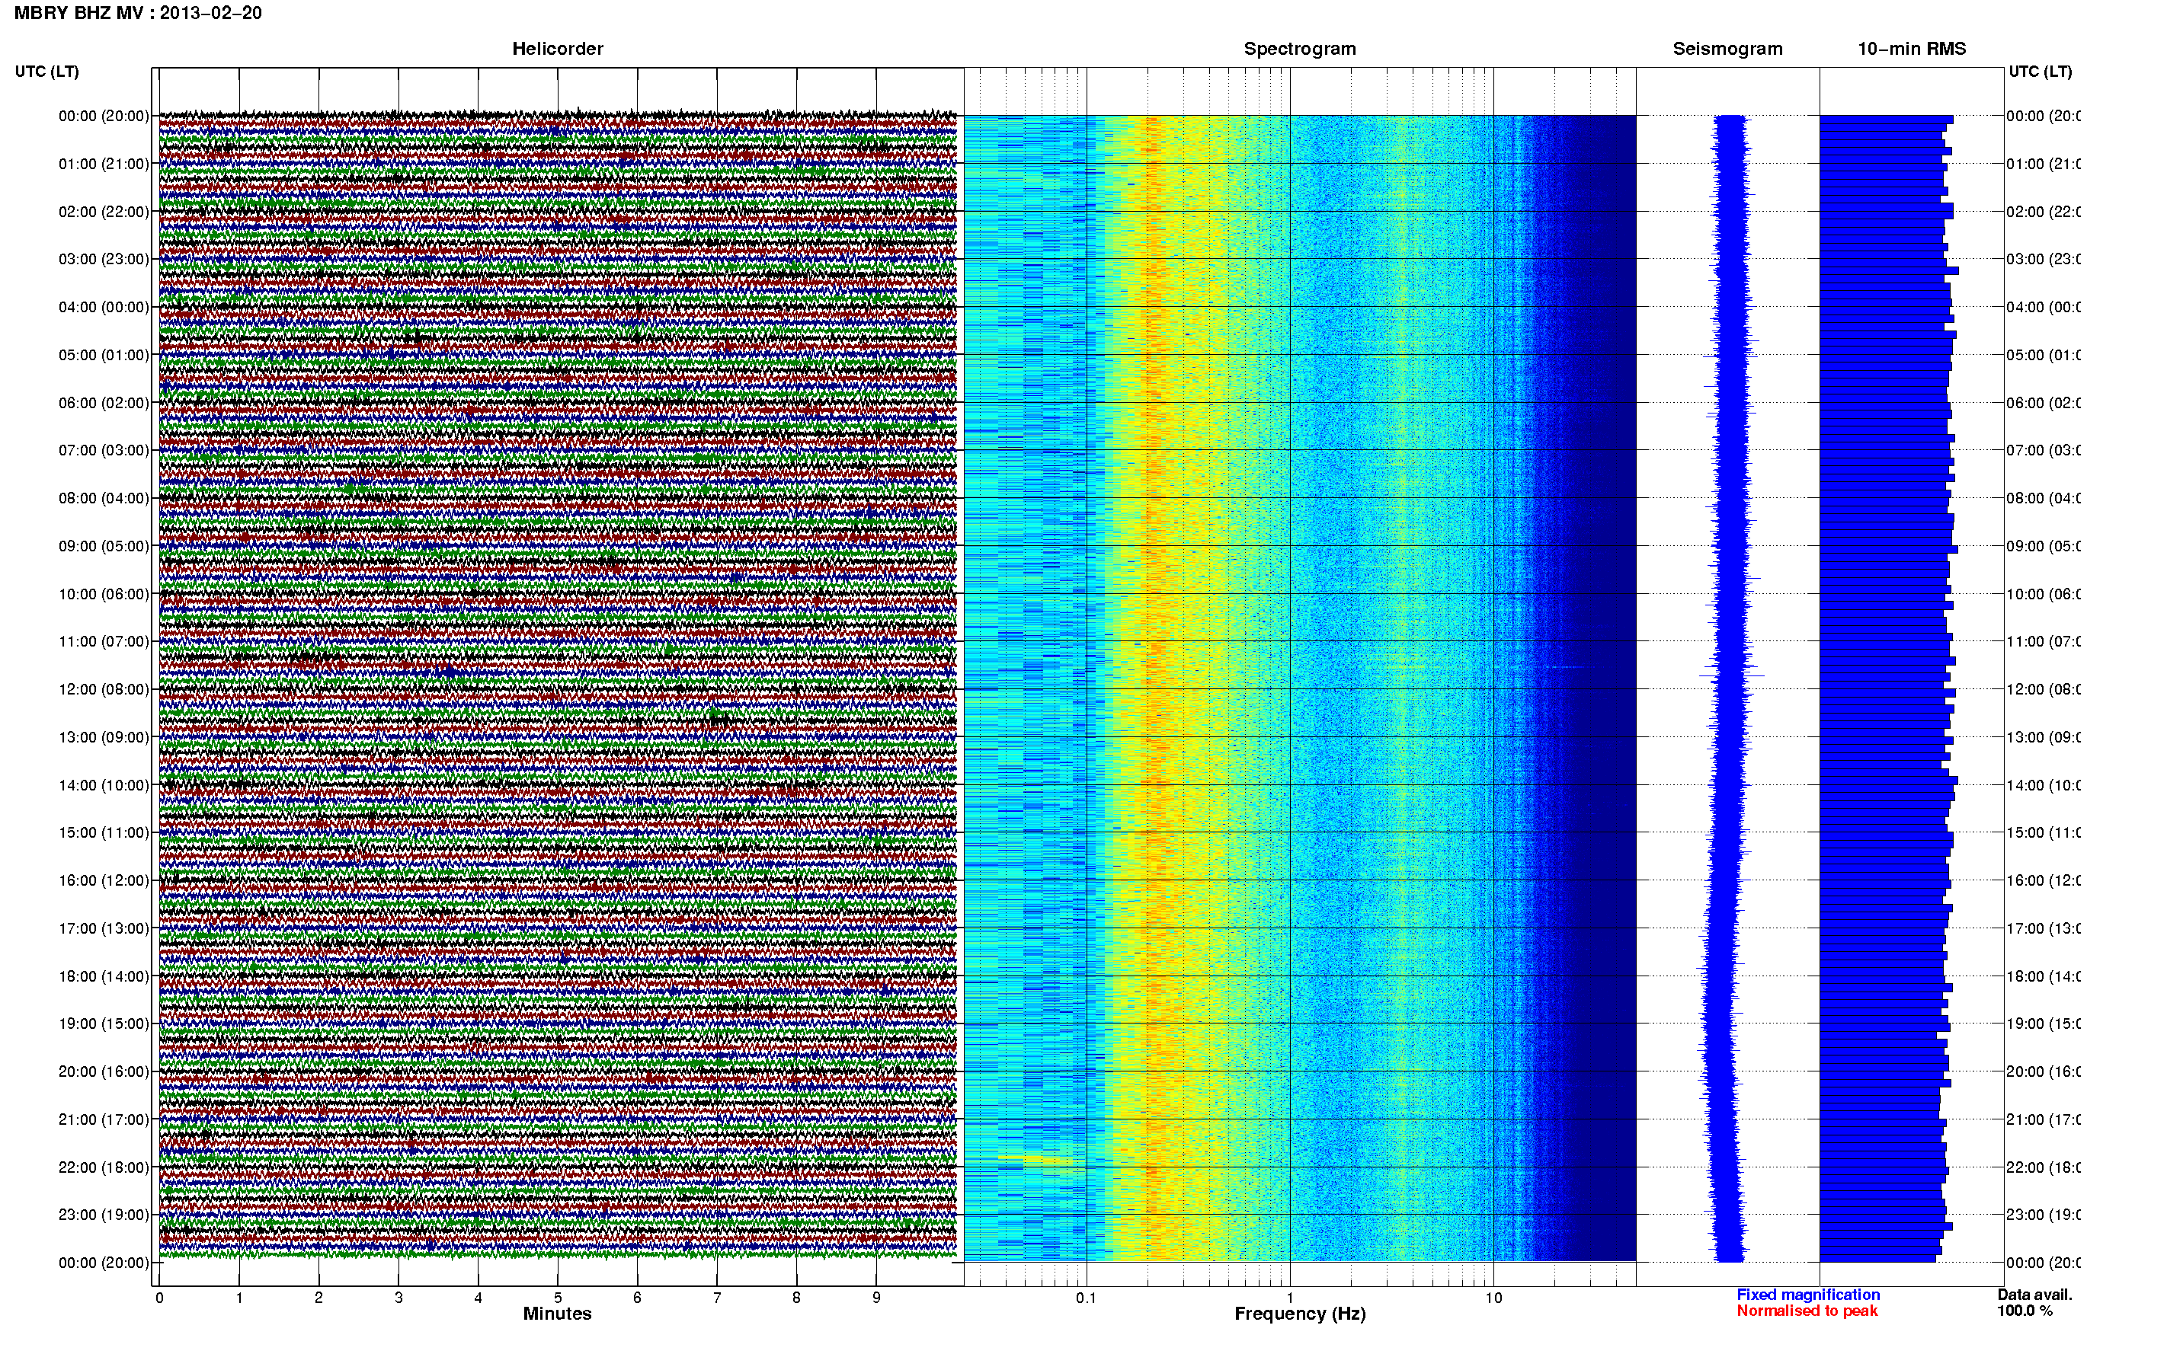Select the "Spectrogram" panel heading
This screenshot has height=1354, width=2167.
click(1299, 49)
